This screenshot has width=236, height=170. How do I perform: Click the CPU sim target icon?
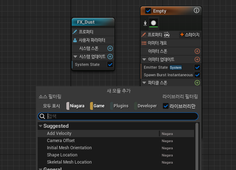[167, 34]
